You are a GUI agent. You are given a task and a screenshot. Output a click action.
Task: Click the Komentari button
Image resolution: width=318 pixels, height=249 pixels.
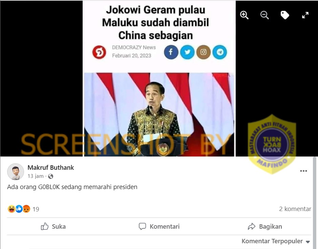pyautogui.click(x=159, y=227)
